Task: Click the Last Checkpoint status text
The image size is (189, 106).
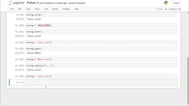Action: (53, 3)
